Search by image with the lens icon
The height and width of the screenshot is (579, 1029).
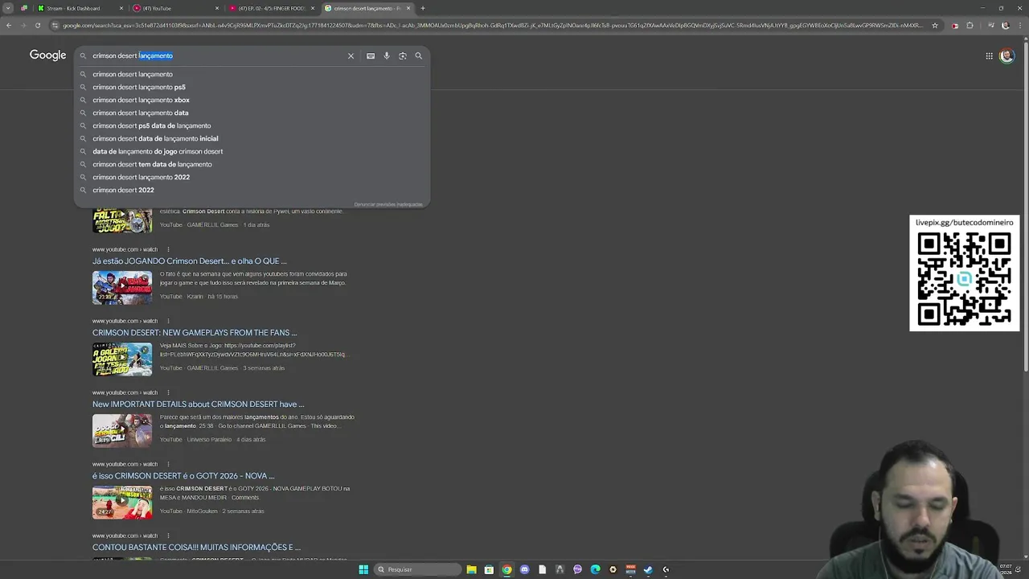click(x=403, y=55)
